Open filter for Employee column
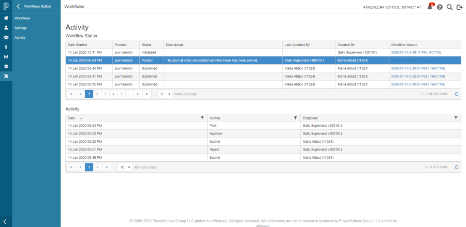The image size is (466, 227). (456, 118)
